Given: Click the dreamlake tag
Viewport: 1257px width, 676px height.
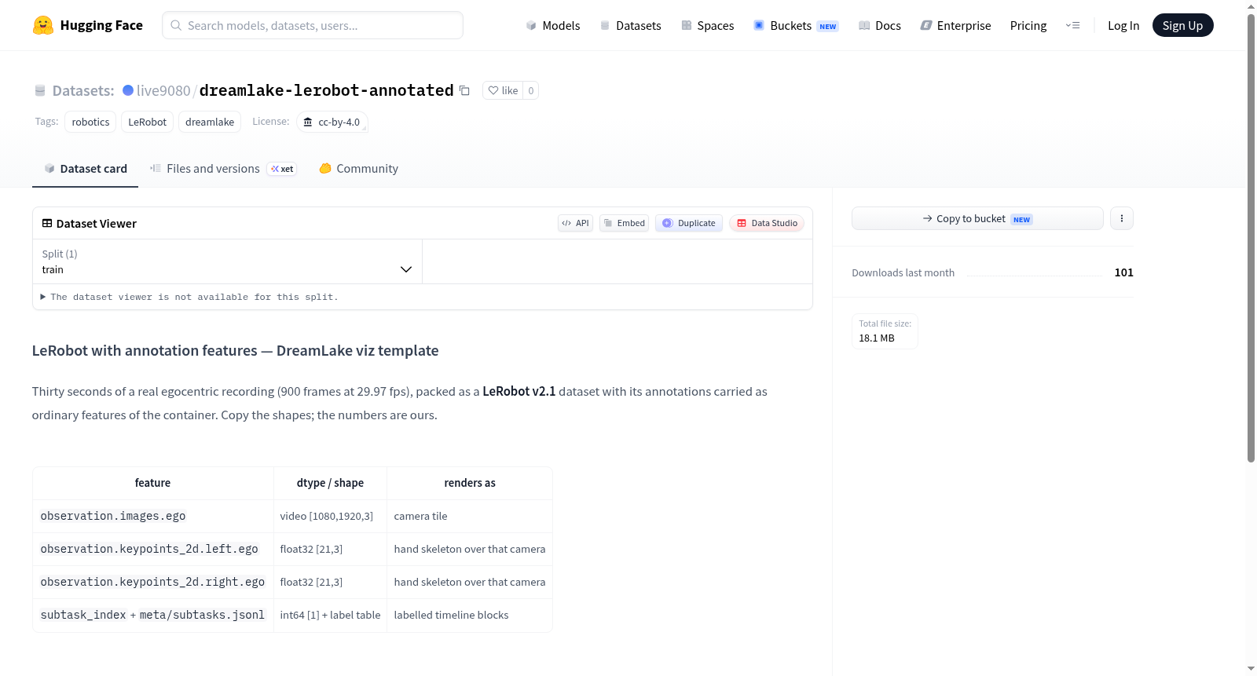Looking at the screenshot, I should [210, 122].
